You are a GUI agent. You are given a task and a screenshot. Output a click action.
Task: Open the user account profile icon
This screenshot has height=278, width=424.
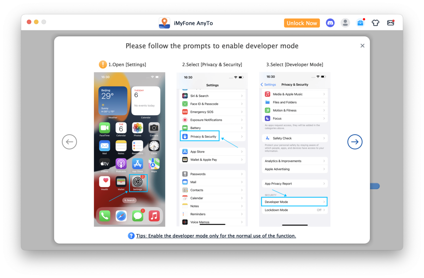(345, 23)
